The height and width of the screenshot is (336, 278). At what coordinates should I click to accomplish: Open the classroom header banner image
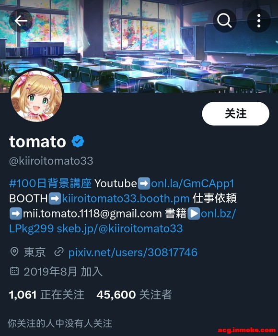(139, 46)
